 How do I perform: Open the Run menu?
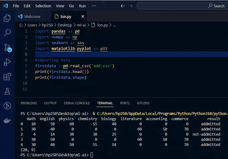pos(82,6)
